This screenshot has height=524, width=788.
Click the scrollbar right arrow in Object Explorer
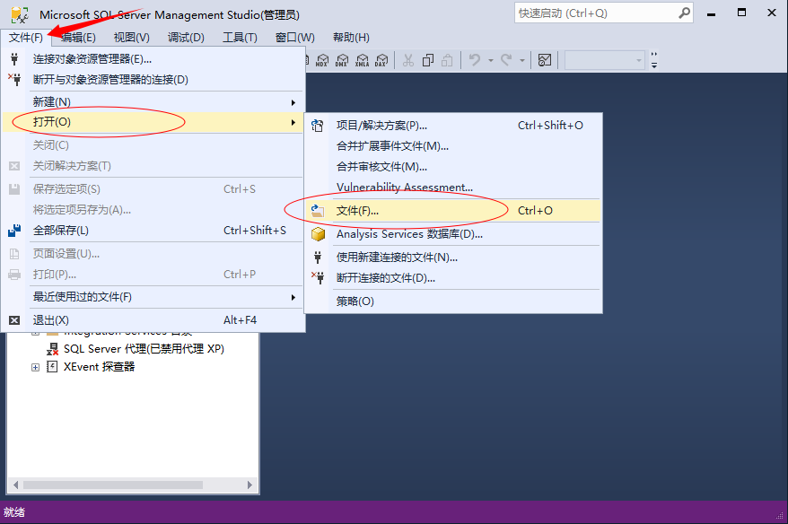click(250, 485)
